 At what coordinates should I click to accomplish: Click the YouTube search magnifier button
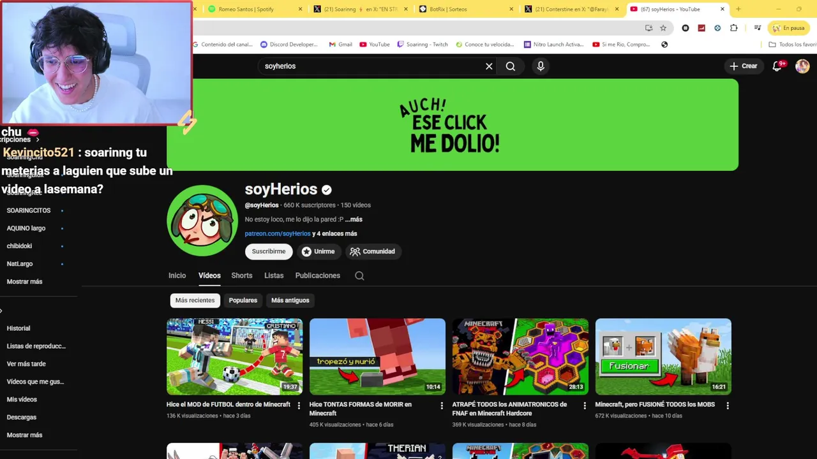point(511,66)
